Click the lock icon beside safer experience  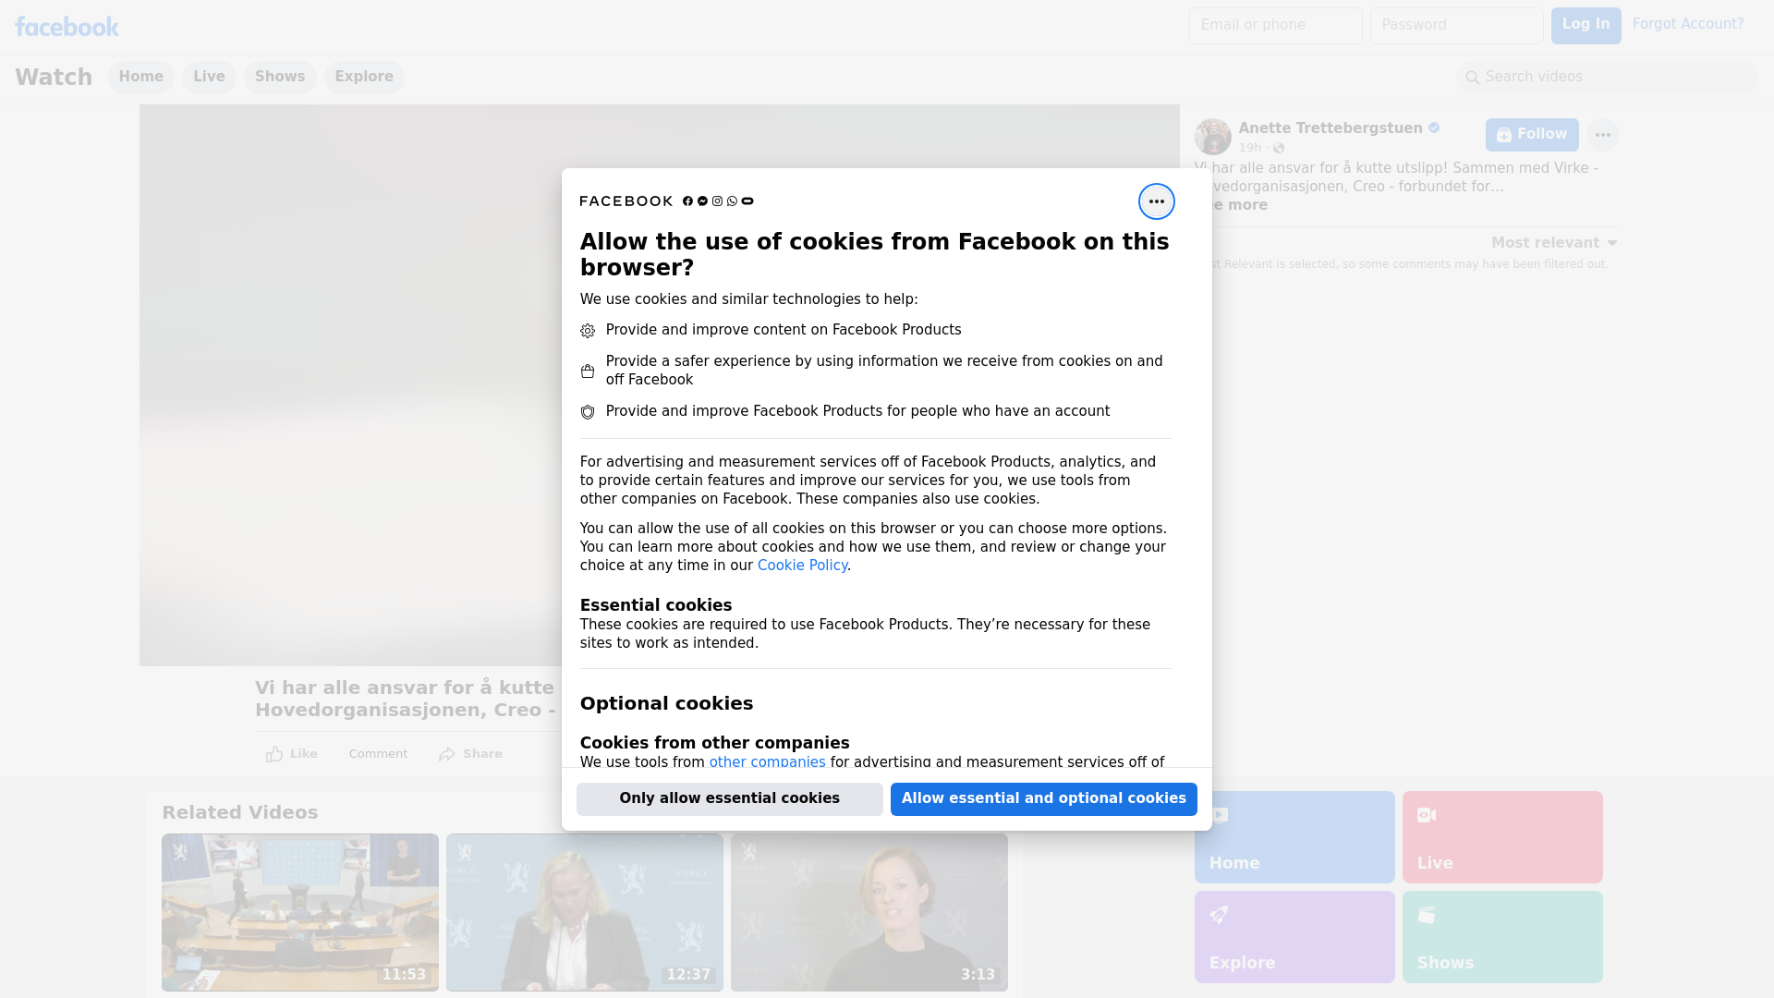pos(588,371)
